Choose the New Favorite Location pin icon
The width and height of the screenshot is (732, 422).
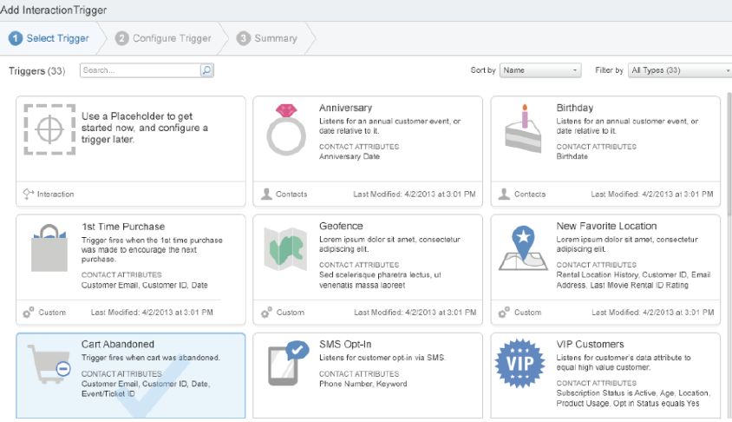(522, 248)
